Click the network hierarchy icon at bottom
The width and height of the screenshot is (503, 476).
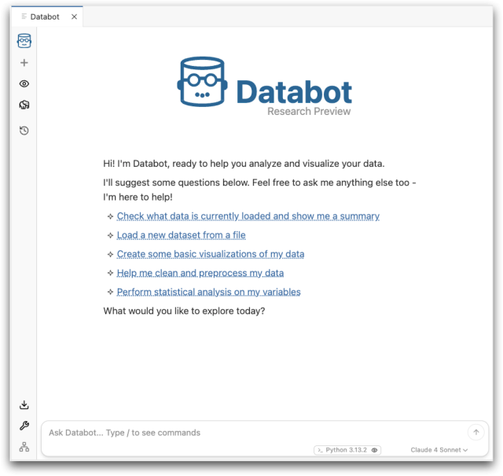[24, 447]
